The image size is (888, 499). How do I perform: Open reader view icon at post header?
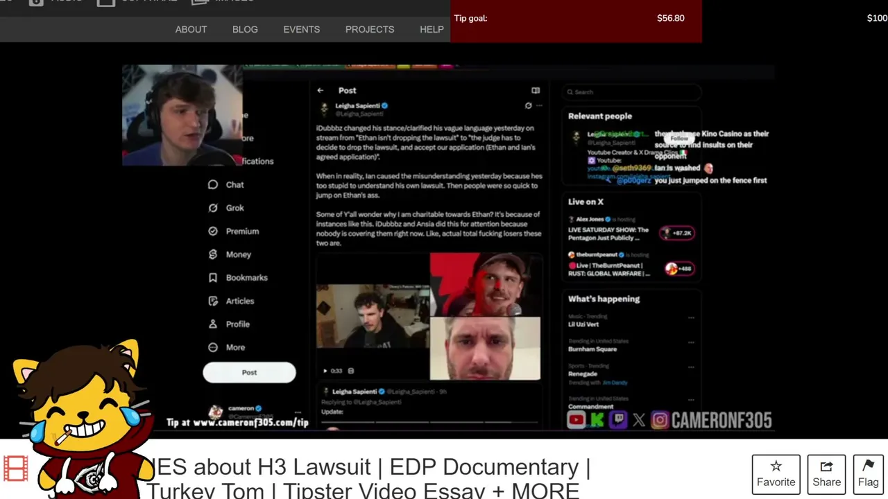coord(536,90)
